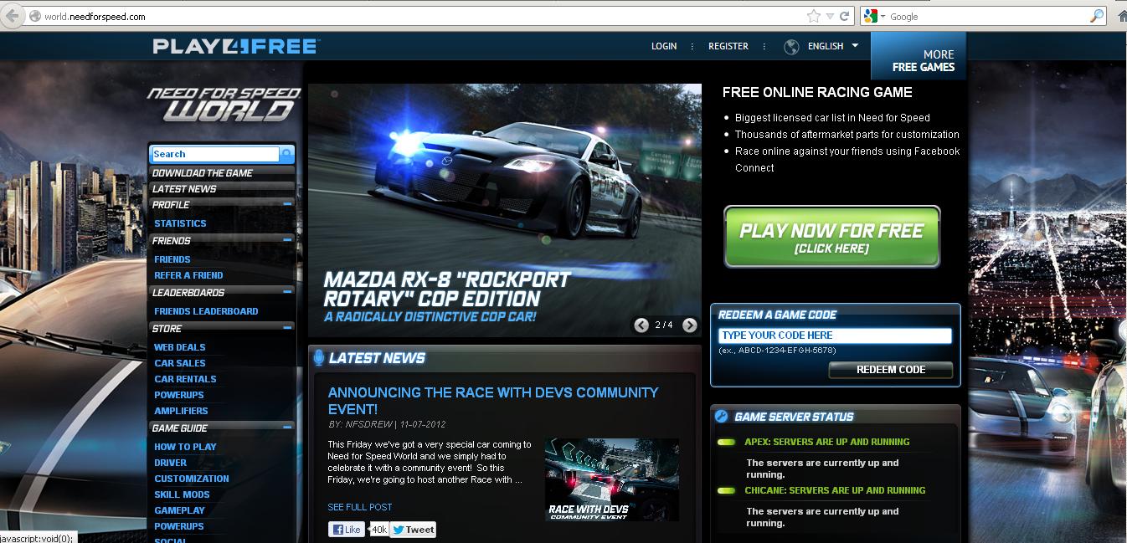Click the site globe icon in address bar
This screenshot has width=1127, height=543.
[x=35, y=16]
